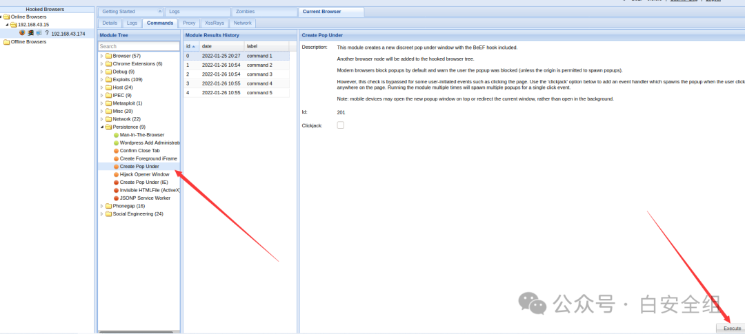Expand the Exploits (109) module folder
The width and height of the screenshot is (745, 334).
click(101, 79)
